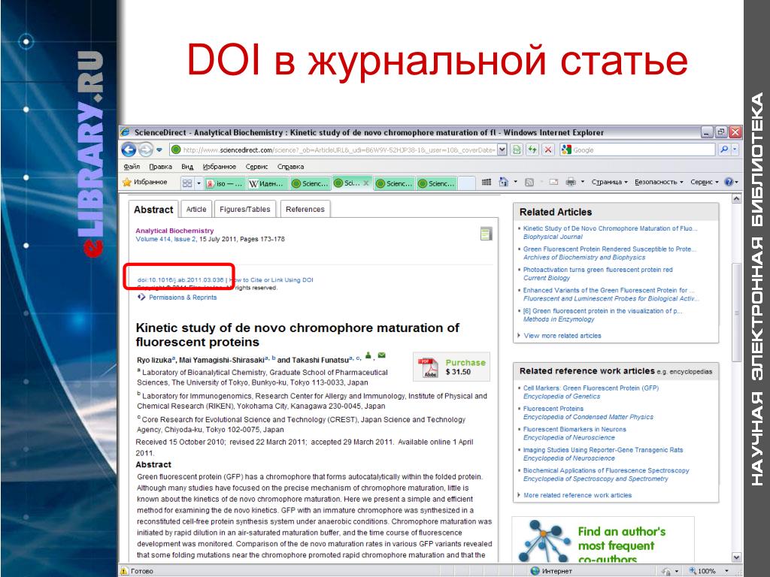Image resolution: width=770 pixels, height=577 pixels.
Task: Switch to the Yandex 'iso —' tab
Action: click(x=224, y=183)
